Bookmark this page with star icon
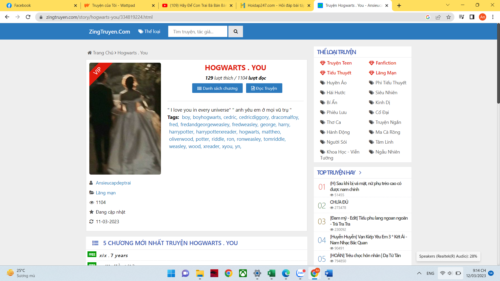The height and width of the screenshot is (281, 500). pos(448,17)
